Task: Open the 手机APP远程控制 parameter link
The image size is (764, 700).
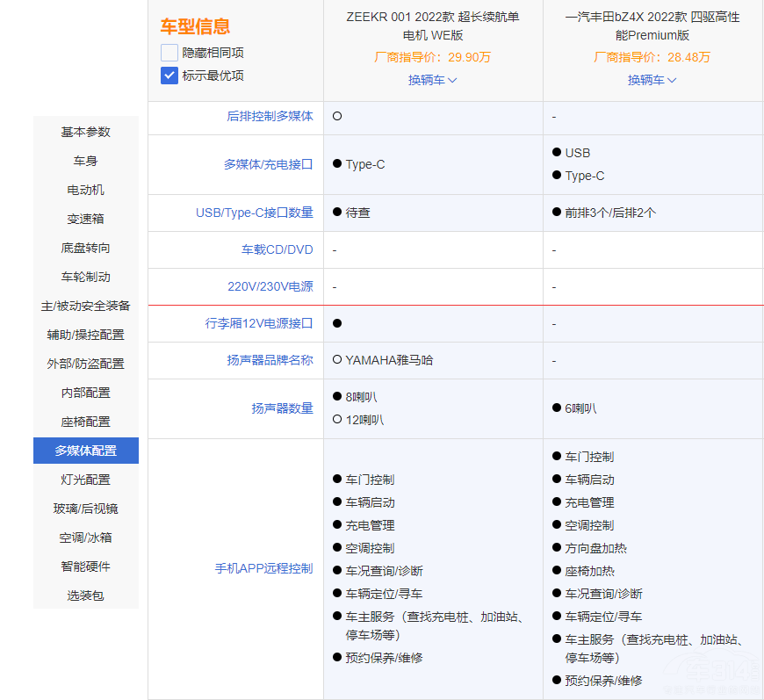Action: click(x=263, y=568)
